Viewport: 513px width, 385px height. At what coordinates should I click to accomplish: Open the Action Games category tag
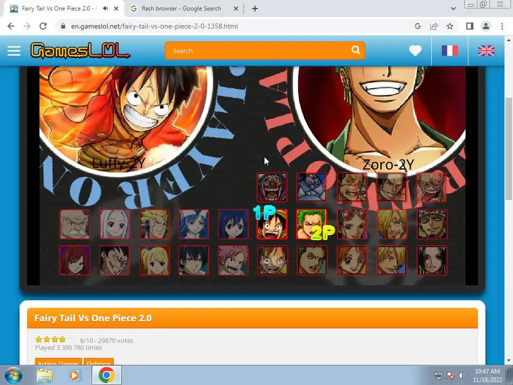click(x=59, y=363)
